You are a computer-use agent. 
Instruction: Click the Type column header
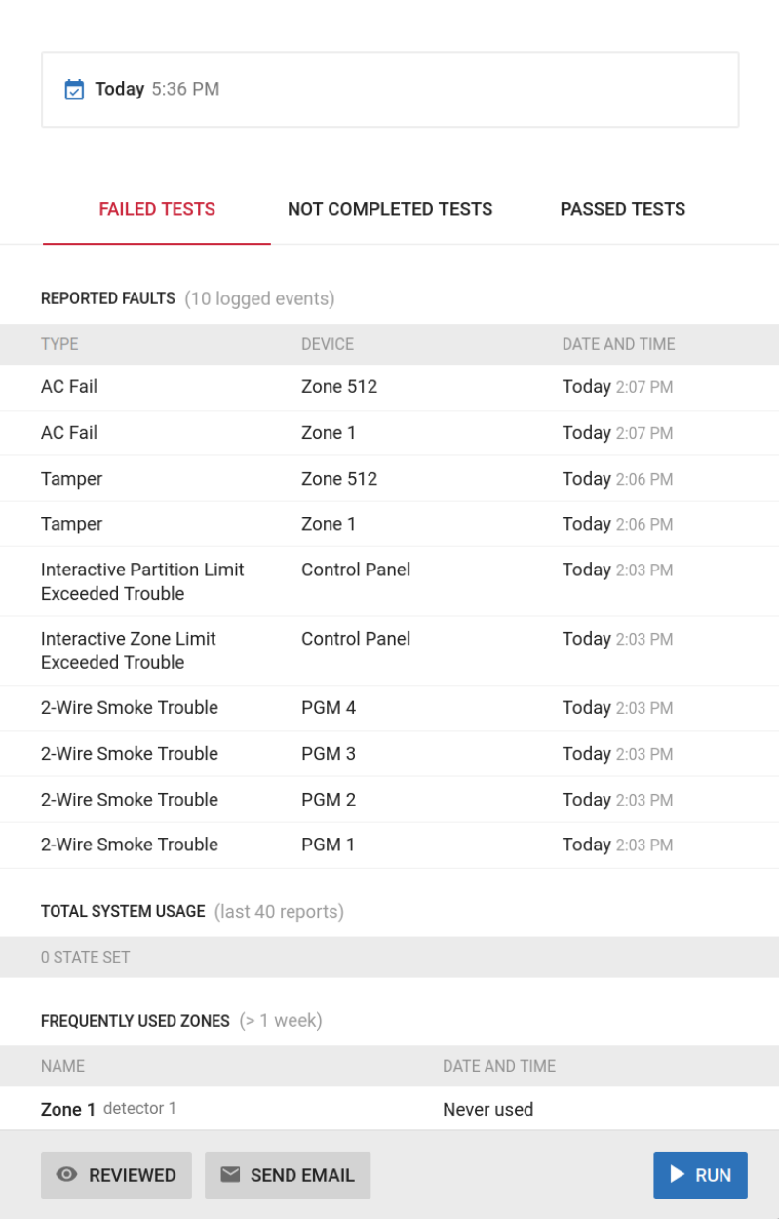(59, 344)
